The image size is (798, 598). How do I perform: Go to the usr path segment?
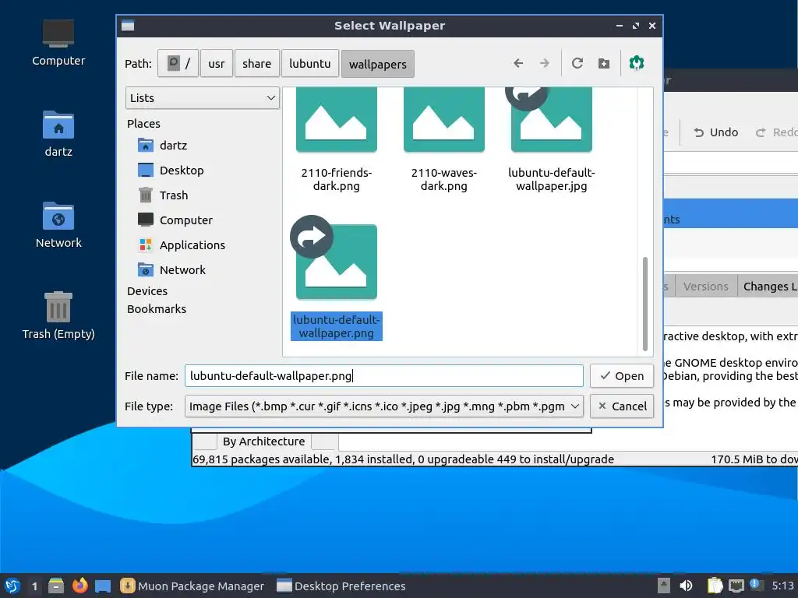[217, 64]
